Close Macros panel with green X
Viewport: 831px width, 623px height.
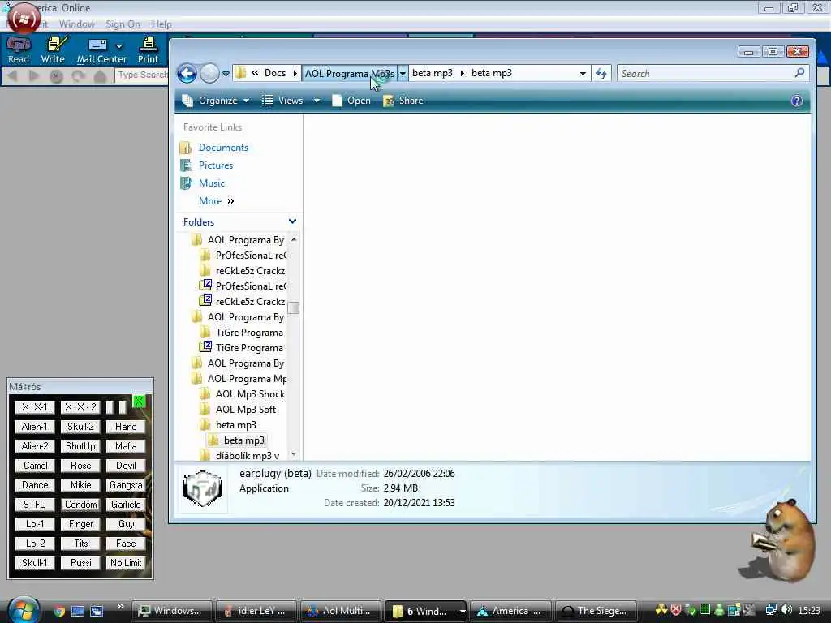coord(139,401)
